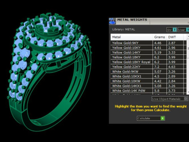Screen dimensions: 189x142
Task: Sort by the Grams column header
Action: click(x=159, y=37)
